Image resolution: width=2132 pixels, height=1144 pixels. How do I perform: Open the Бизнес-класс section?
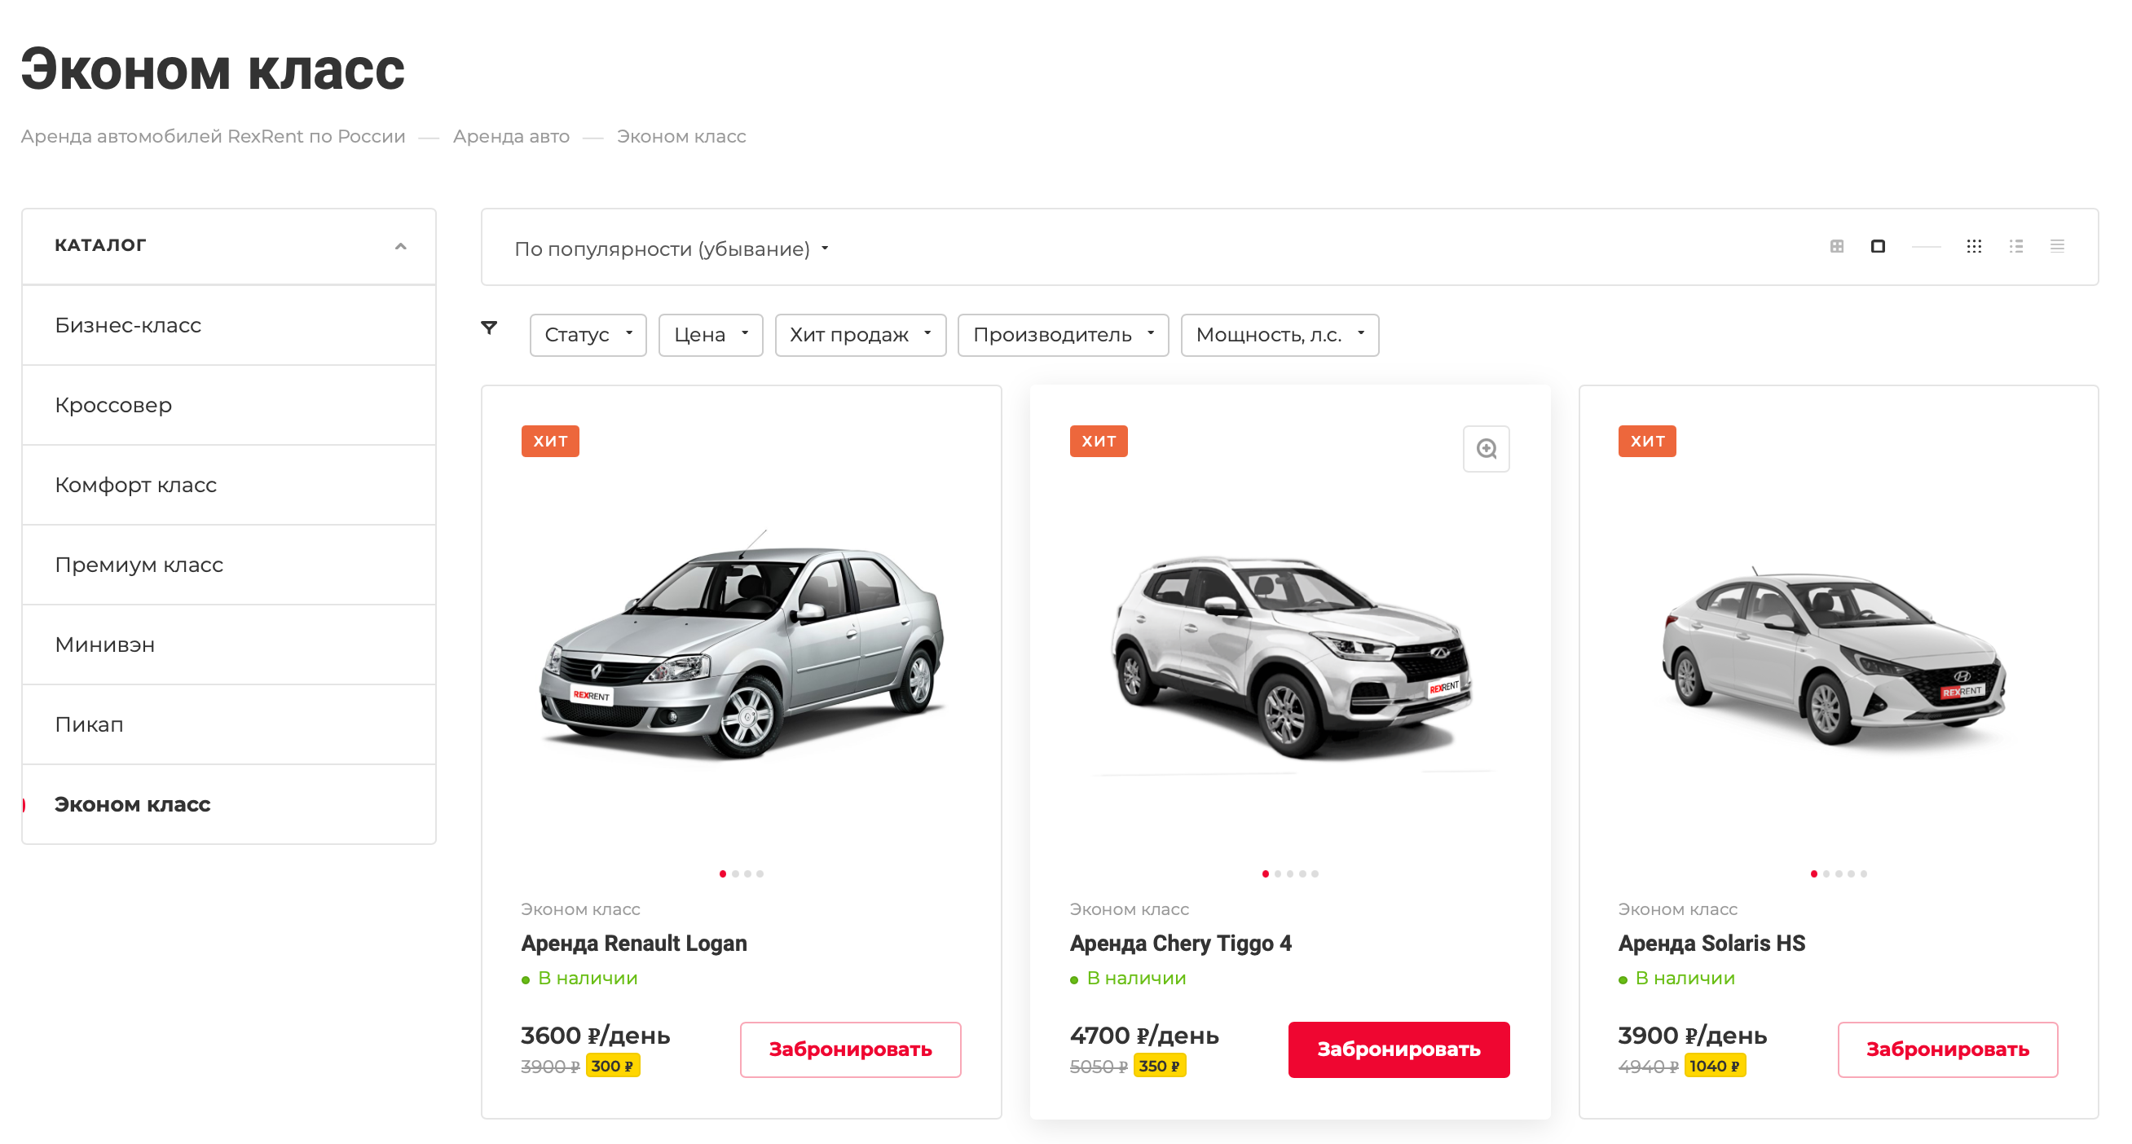pos(128,325)
